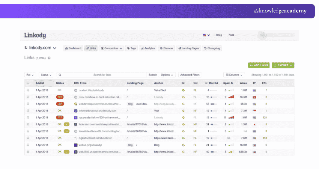Open the nextool.it/tools/linkody URL link

coord(91,90)
